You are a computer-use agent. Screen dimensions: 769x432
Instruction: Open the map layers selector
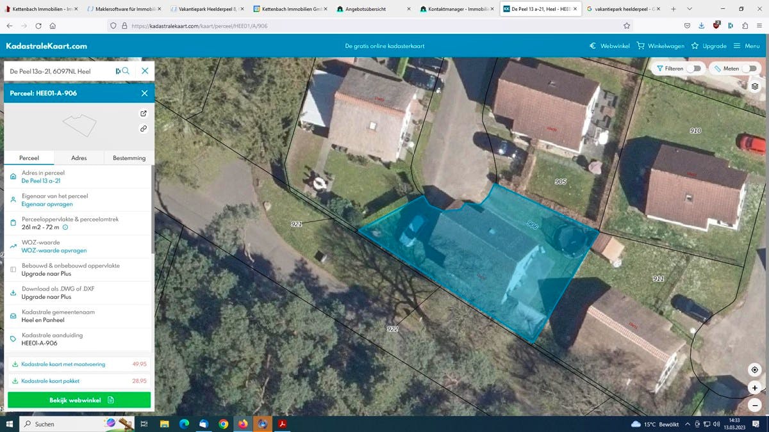(755, 87)
